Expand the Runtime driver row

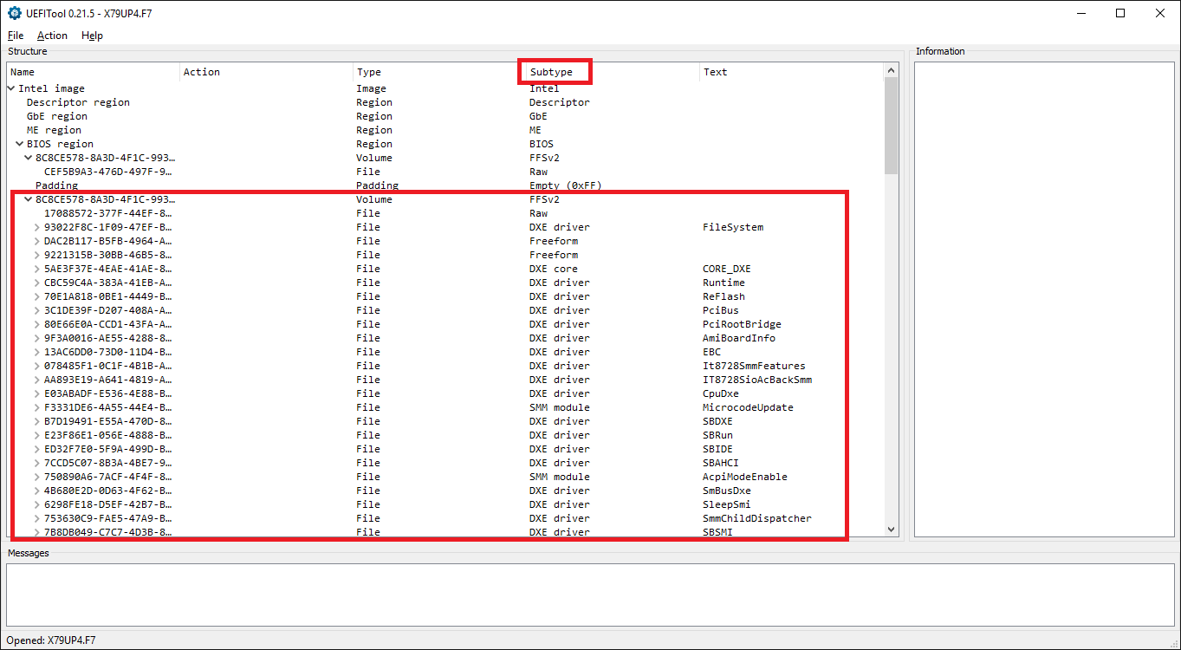click(x=37, y=283)
